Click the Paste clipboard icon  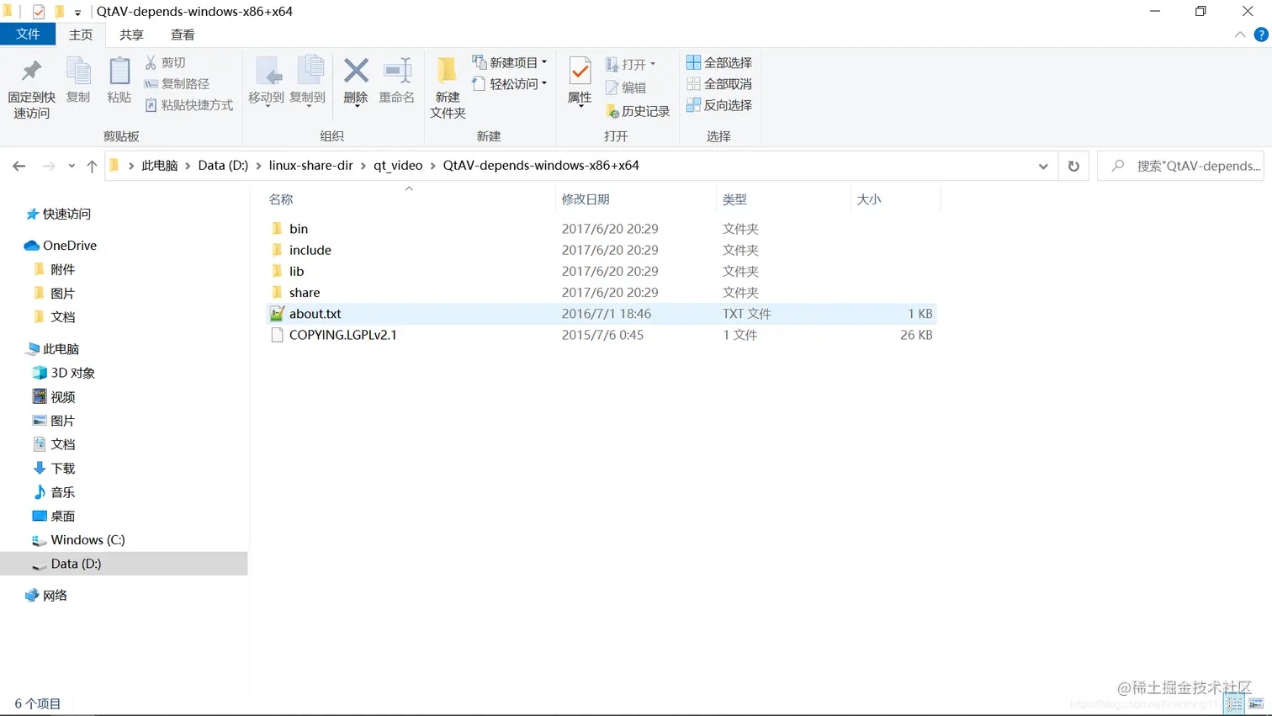(x=119, y=72)
